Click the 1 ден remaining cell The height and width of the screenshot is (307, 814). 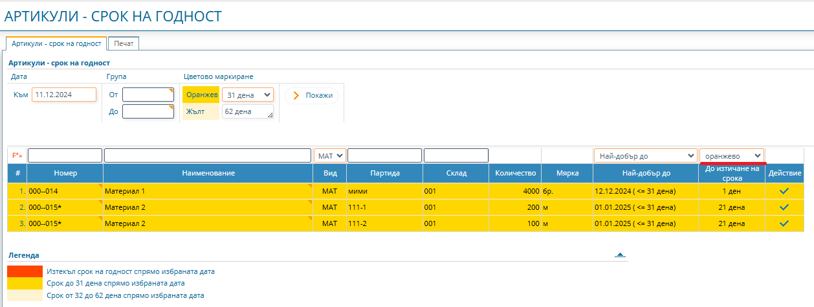coord(732,192)
